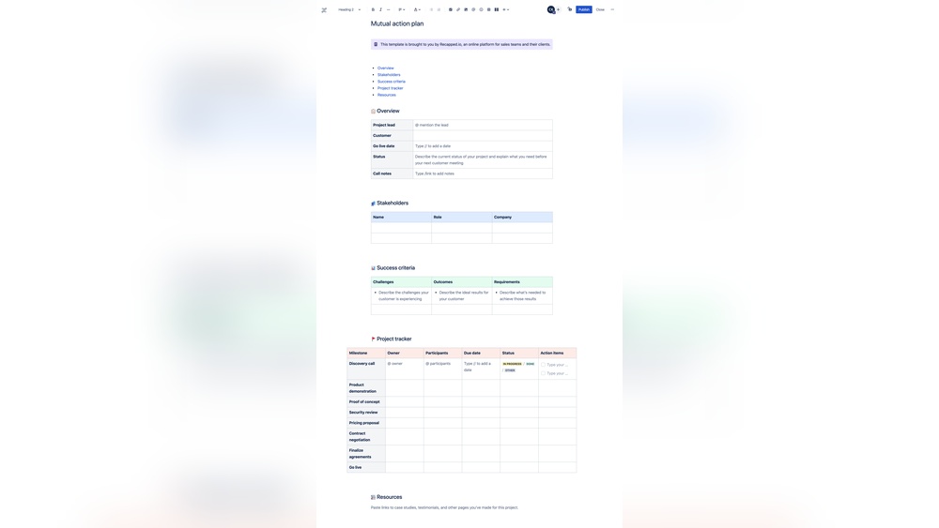The width and height of the screenshot is (939, 528).
Task: Add an action item from toolbar
Action: pos(450,10)
